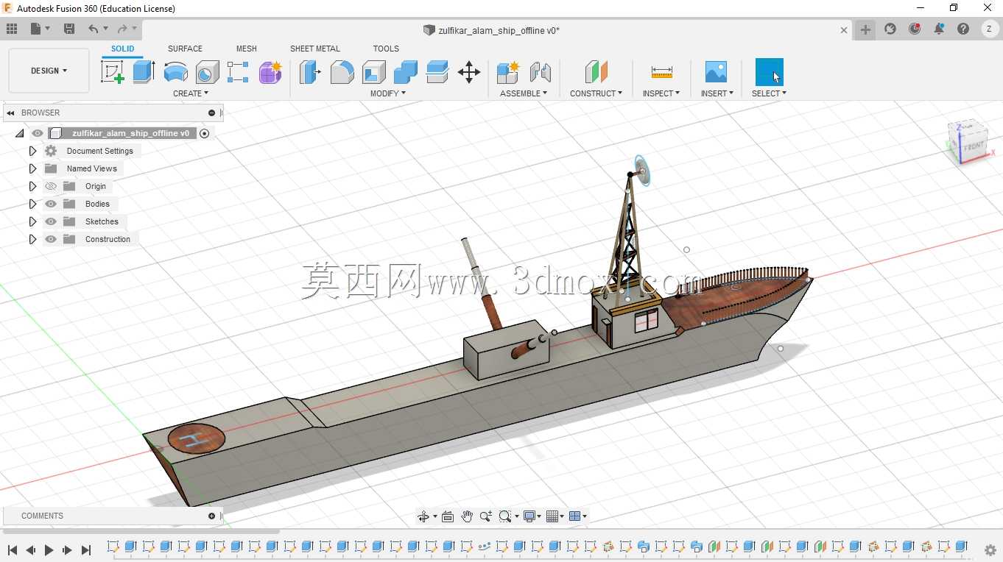Switch to the MESH tab
1003x562 pixels.
[x=247, y=49]
